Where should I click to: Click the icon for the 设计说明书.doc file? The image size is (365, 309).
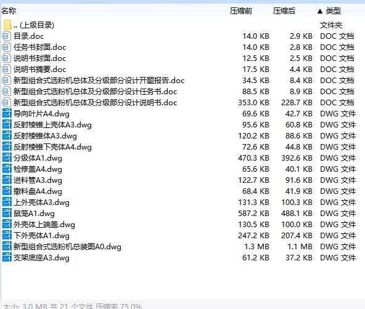(x=7, y=102)
